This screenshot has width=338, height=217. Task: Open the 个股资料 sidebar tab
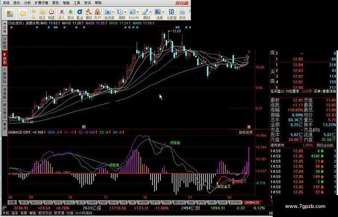coord(4,76)
